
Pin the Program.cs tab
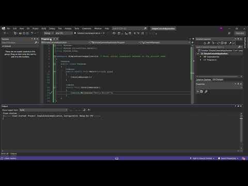[54, 39]
